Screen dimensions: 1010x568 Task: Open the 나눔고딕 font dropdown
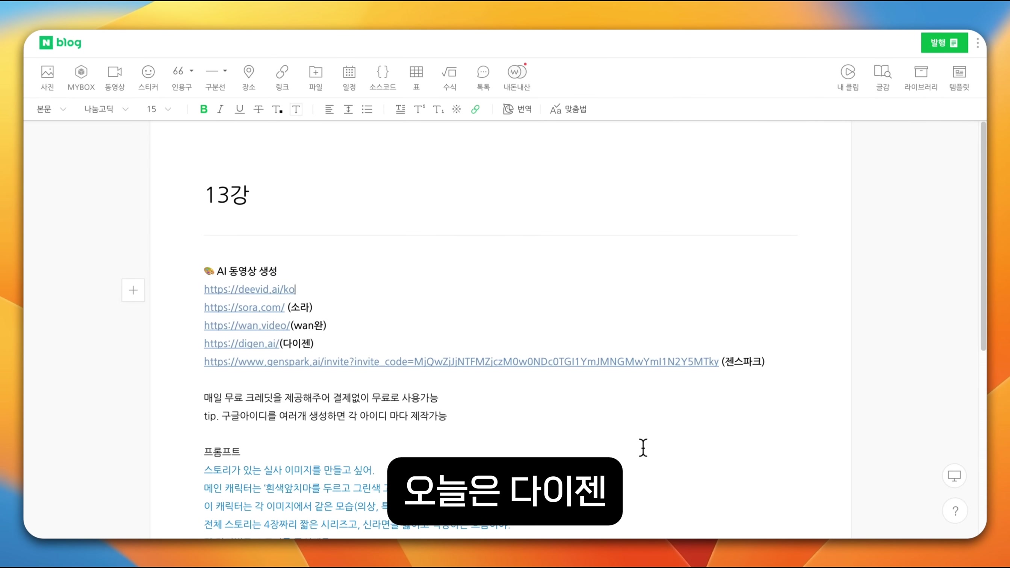106,109
